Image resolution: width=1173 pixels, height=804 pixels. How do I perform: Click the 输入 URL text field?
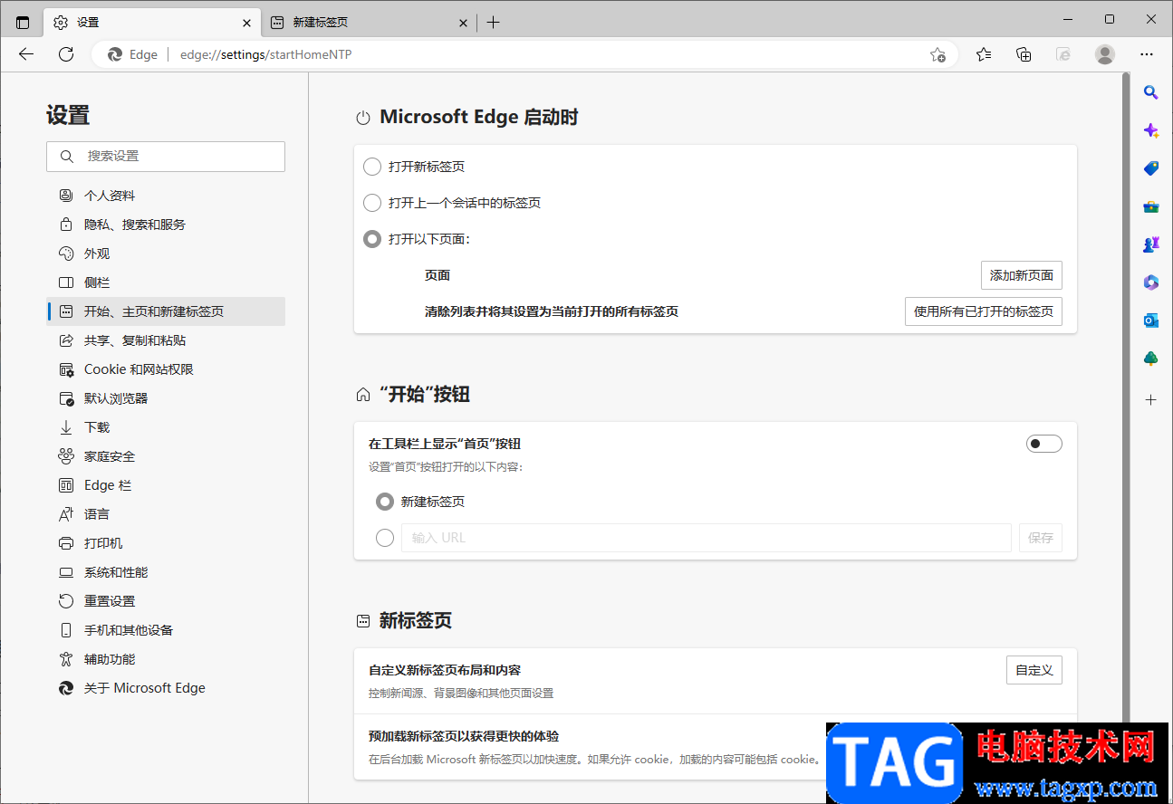707,538
